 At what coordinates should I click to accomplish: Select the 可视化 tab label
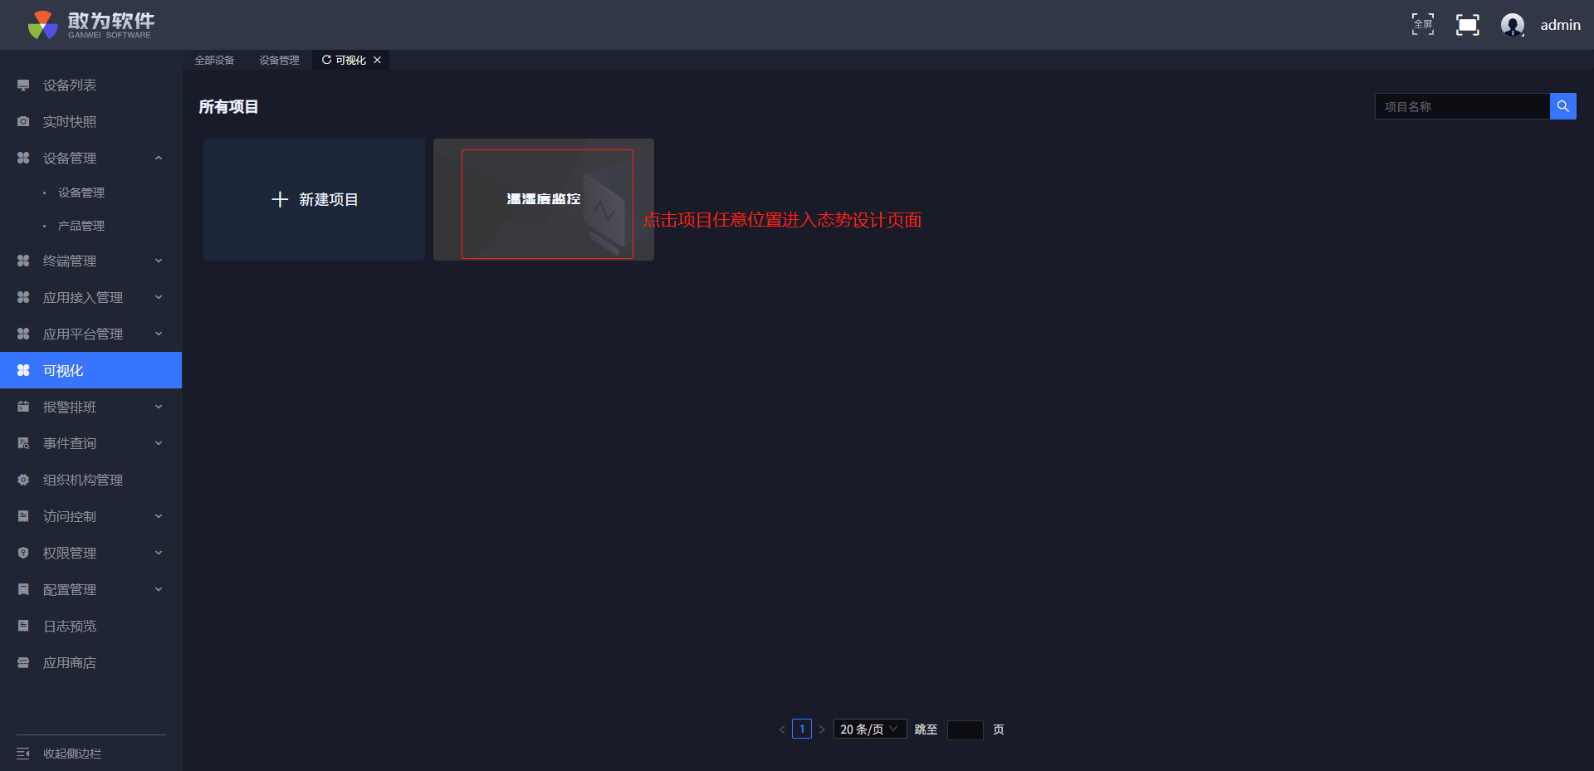(x=350, y=60)
